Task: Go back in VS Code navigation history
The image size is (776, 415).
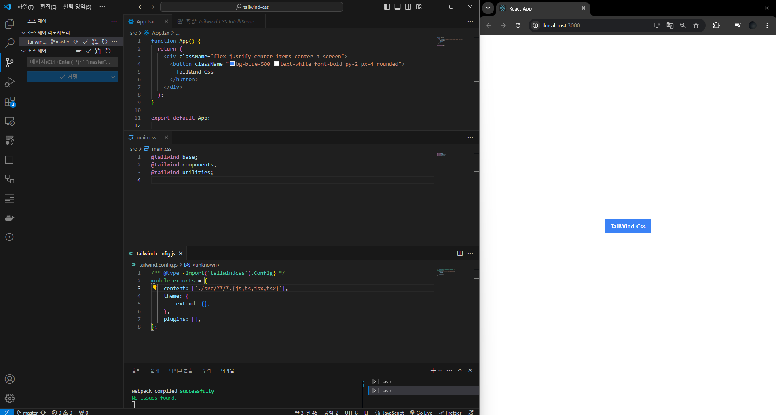Action: pyautogui.click(x=141, y=7)
